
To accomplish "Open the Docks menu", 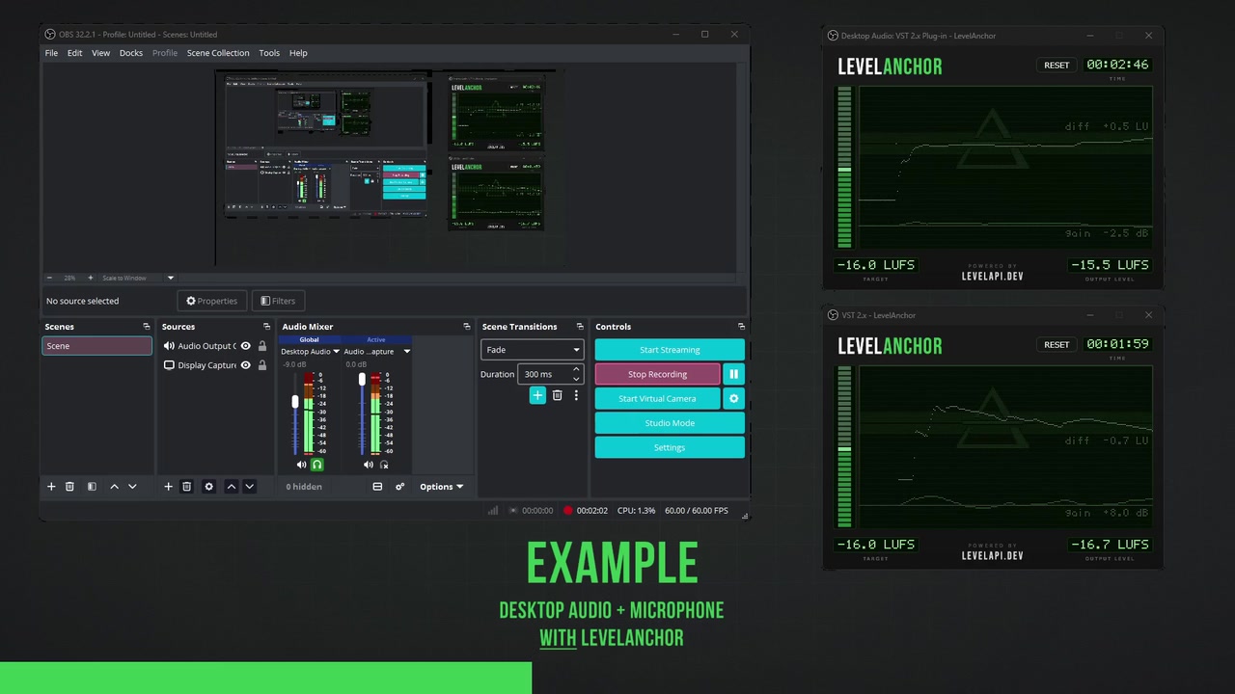I will 131,53.
